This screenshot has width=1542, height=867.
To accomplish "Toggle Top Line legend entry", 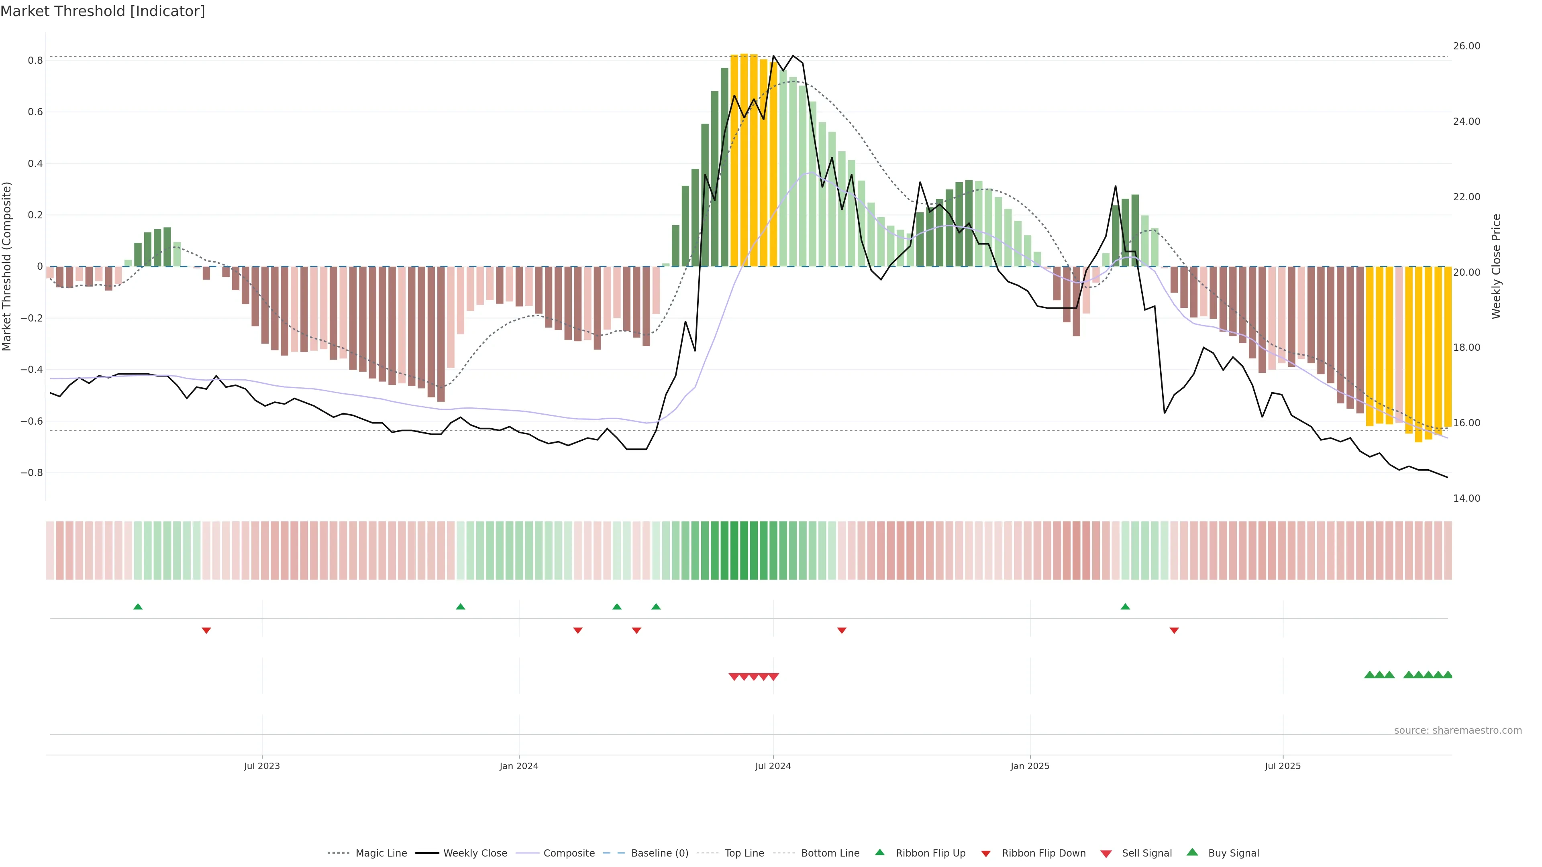I will point(744,853).
